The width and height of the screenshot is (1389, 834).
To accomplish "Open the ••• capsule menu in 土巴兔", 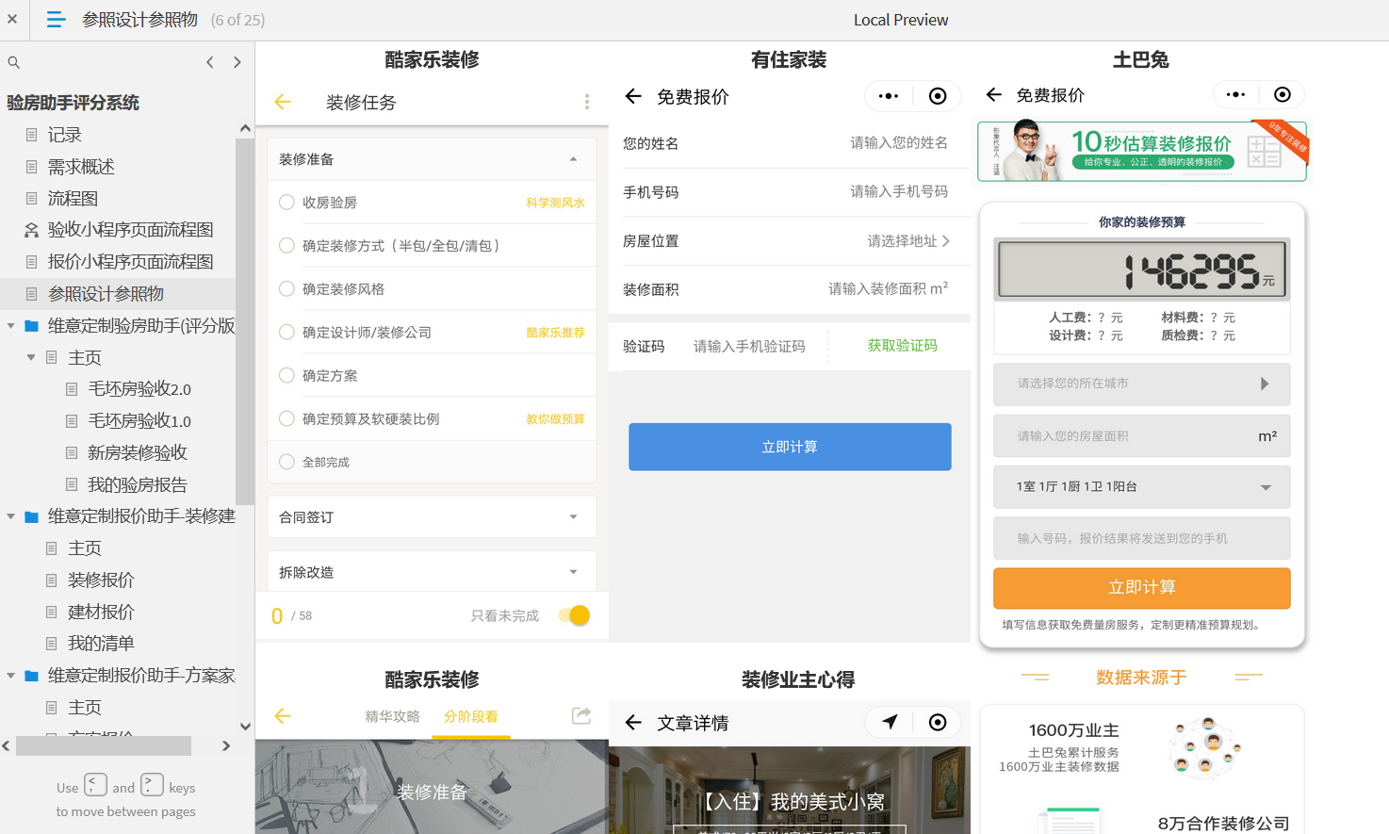I will (x=1235, y=94).
